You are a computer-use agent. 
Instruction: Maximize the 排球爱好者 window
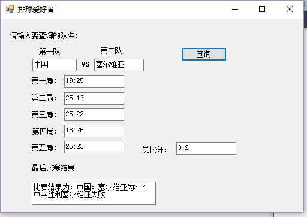pos(262,9)
